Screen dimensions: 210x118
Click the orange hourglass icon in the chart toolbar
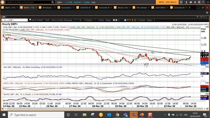(135, 20)
